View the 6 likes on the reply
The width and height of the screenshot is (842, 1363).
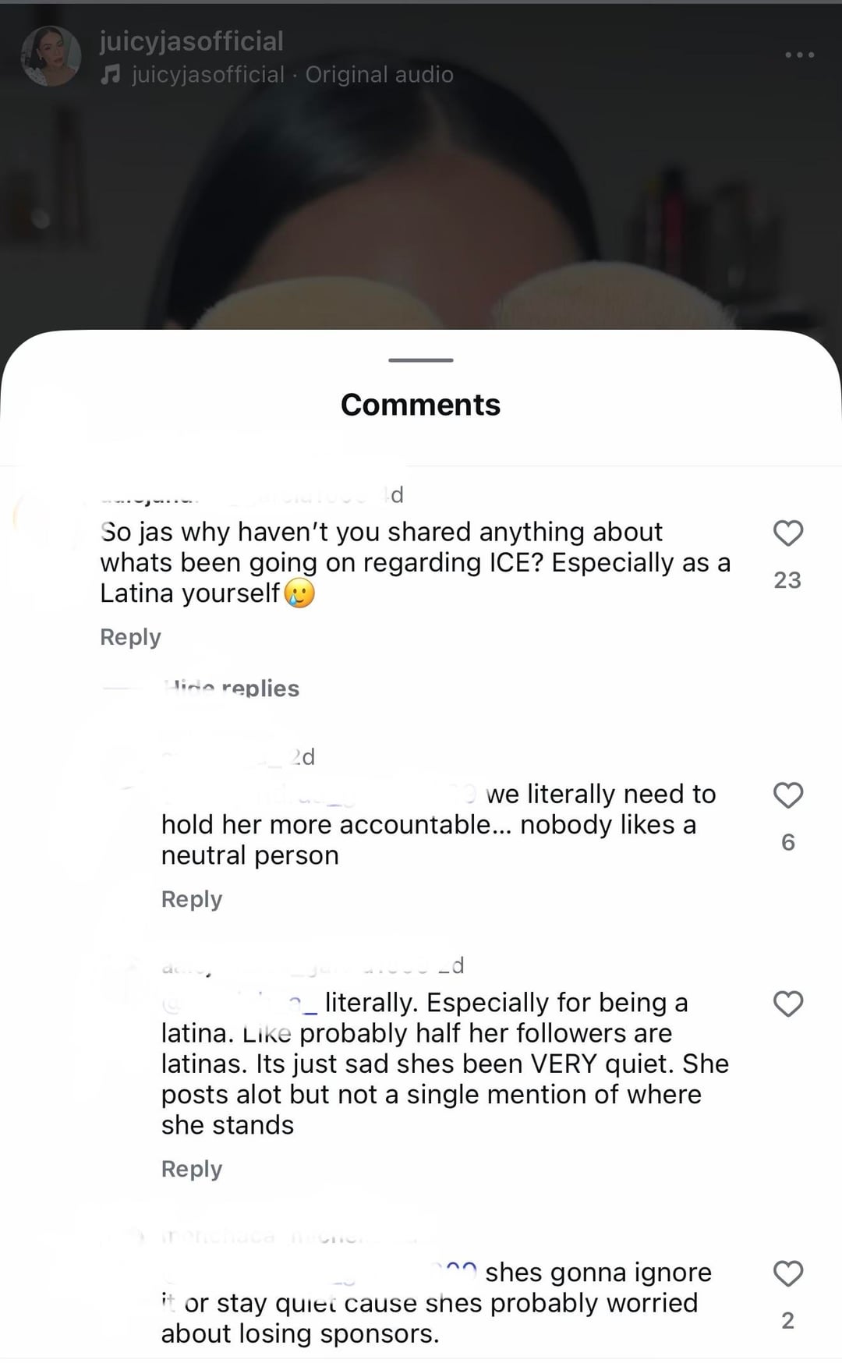point(787,842)
